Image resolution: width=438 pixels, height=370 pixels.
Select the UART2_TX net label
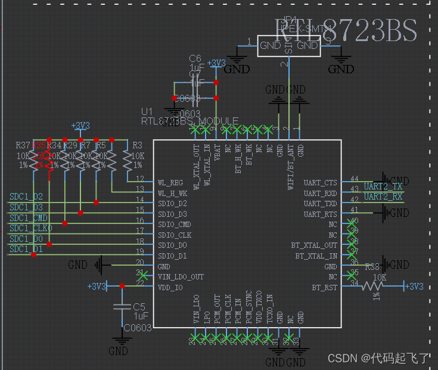click(383, 186)
